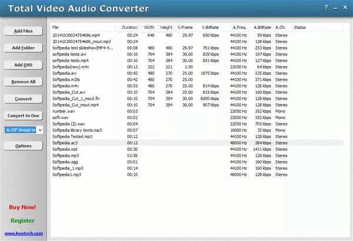Select the file Softpedia.m2ts
The height and width of the screenshot is (241, 353).
tap(66, 80)
